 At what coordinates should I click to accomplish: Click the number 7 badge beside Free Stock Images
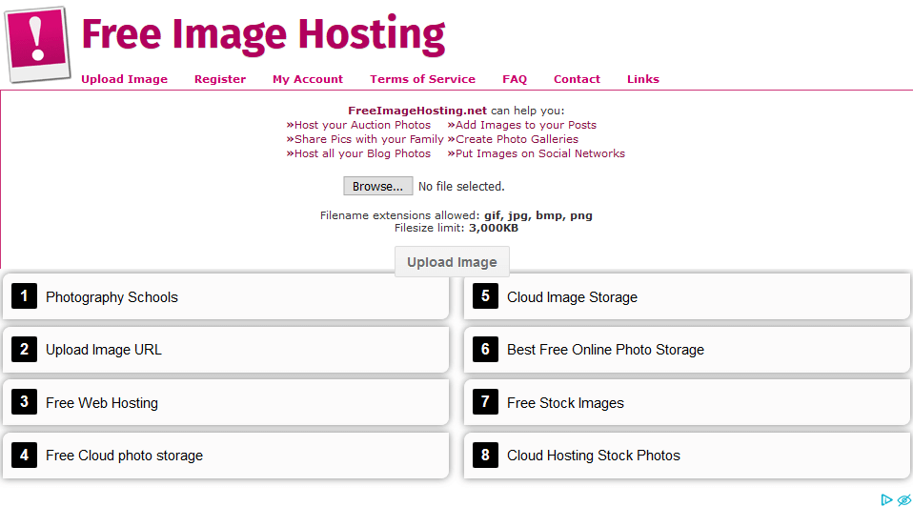click(486, 401)
